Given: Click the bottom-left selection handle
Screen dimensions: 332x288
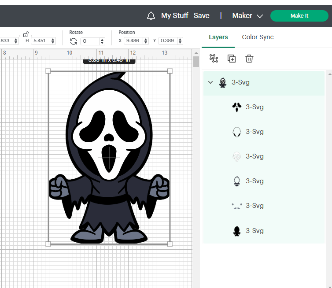Looking at the screenshot, I should coord(48,244).
